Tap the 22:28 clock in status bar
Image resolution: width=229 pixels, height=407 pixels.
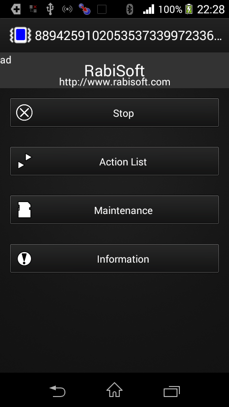pos(211,10)
